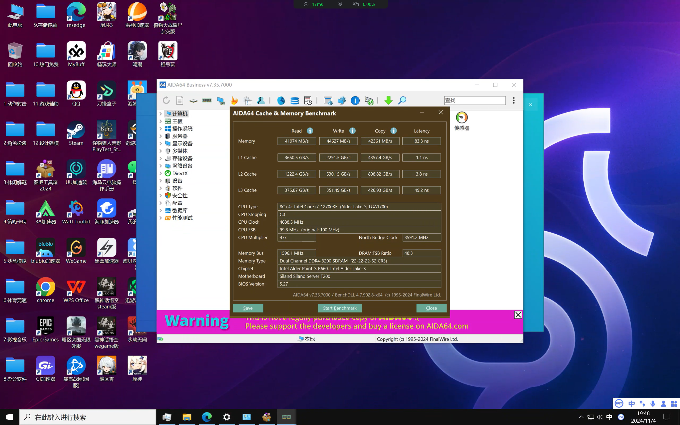Click the Memory Type DDR4-3200 field
The image size is (680, 425).
click(359, 261)
